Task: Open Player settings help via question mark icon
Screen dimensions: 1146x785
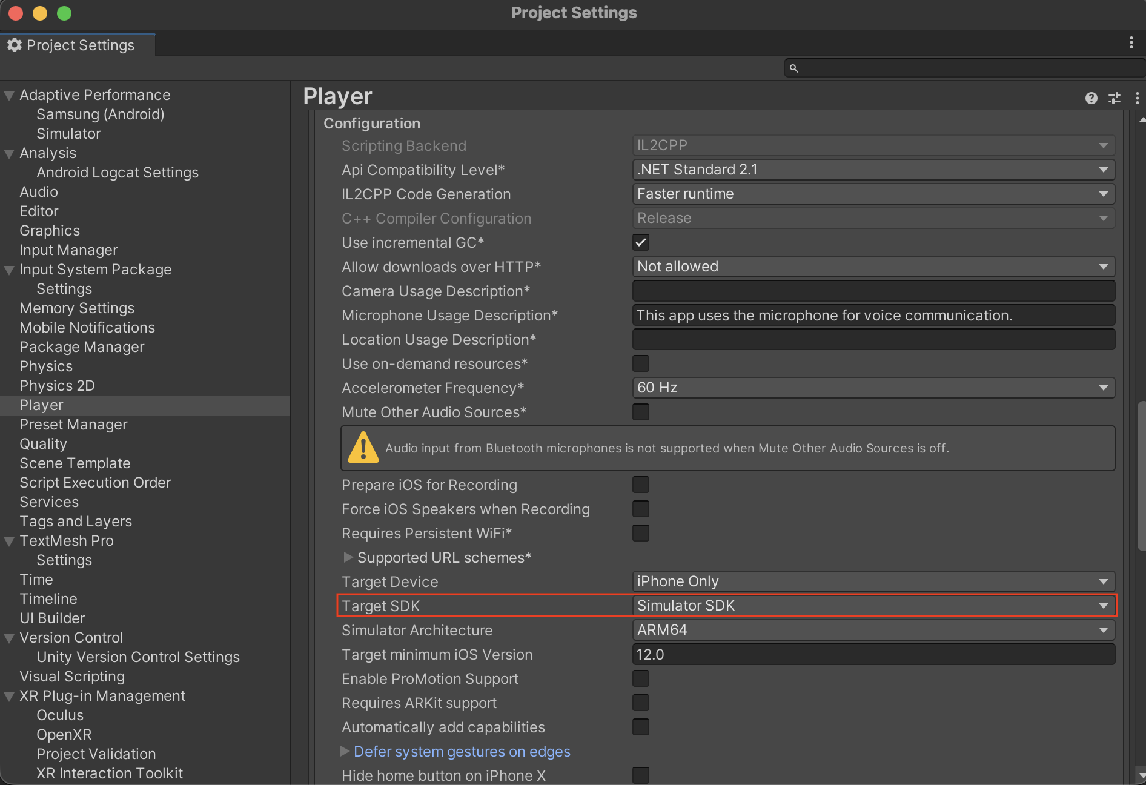Action: pyautogui.click(x=1091, y=98)
